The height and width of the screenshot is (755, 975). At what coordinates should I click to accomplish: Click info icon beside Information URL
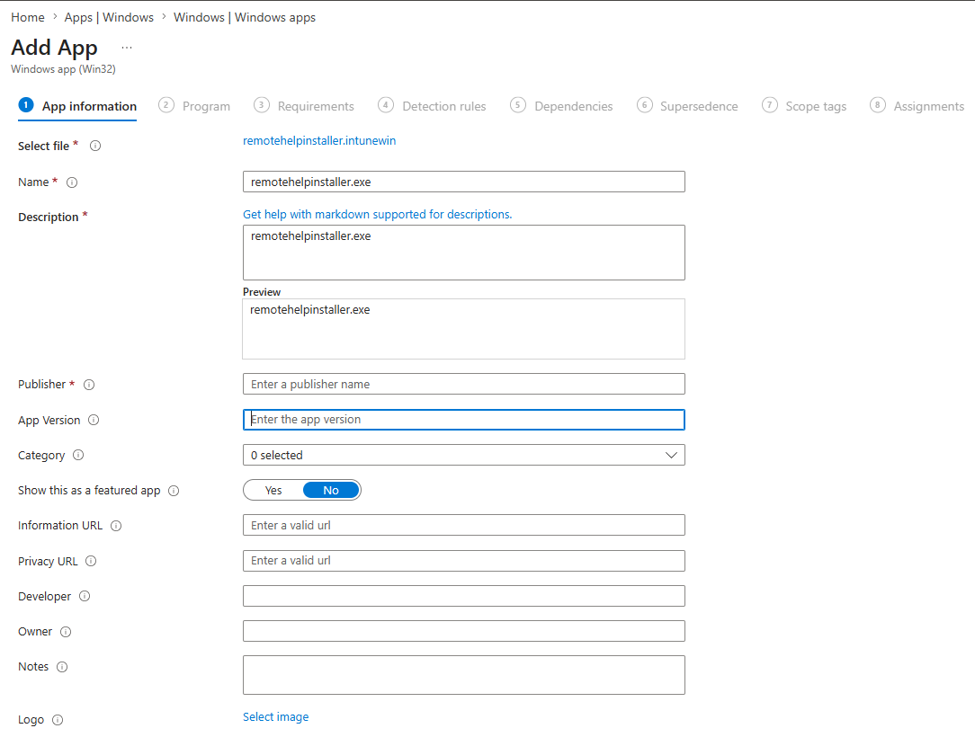click(x=116, y=526)
